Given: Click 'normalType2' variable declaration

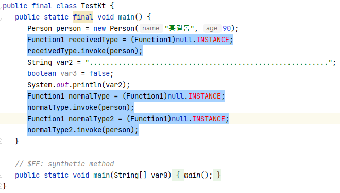Looking at the screenshot, I should [x=91, y=119].
